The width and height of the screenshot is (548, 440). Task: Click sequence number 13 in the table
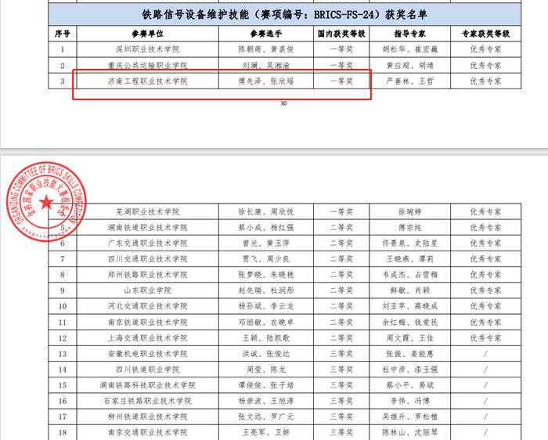[x=63, y=354]
